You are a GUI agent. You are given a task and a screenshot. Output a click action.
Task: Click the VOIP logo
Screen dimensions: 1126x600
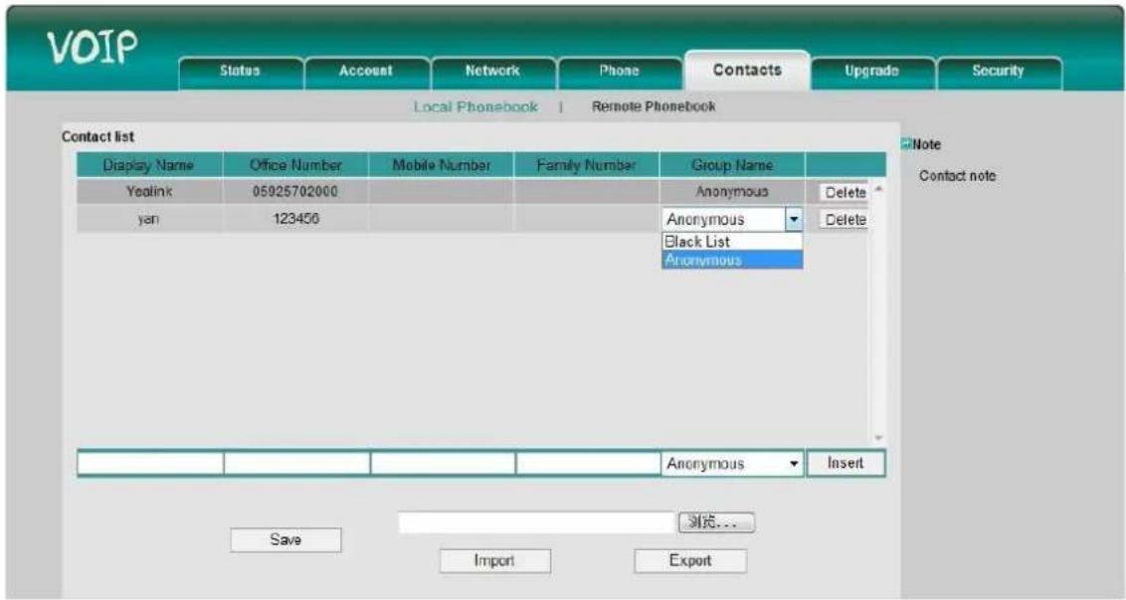(93, 48)
